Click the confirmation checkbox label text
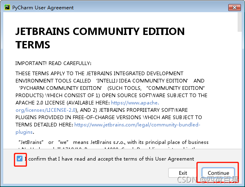 (109, 159)
